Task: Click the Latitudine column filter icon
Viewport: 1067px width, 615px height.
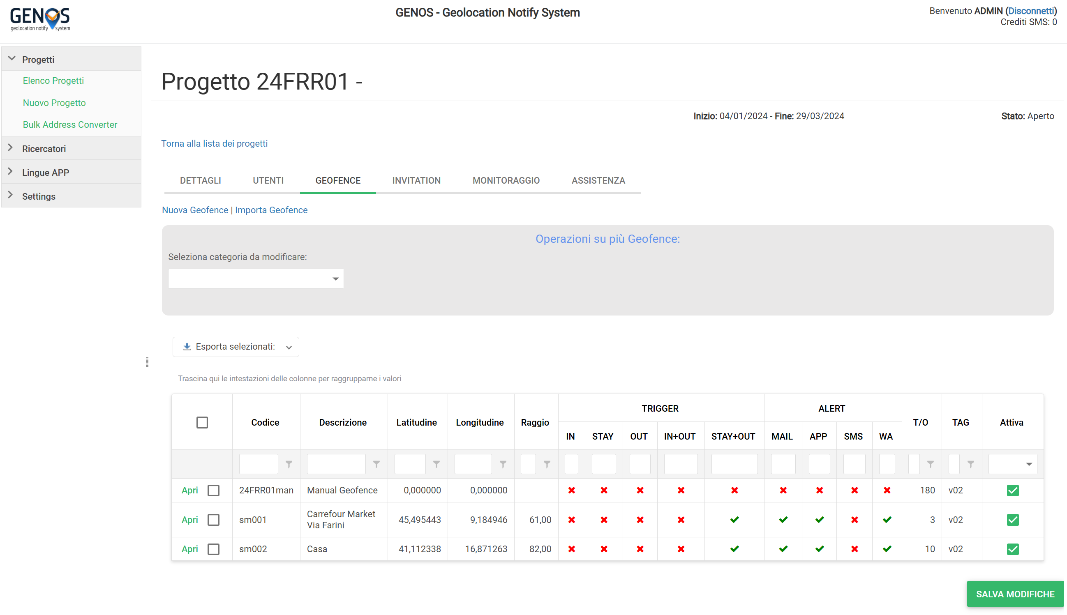Action: coord(436,464)
